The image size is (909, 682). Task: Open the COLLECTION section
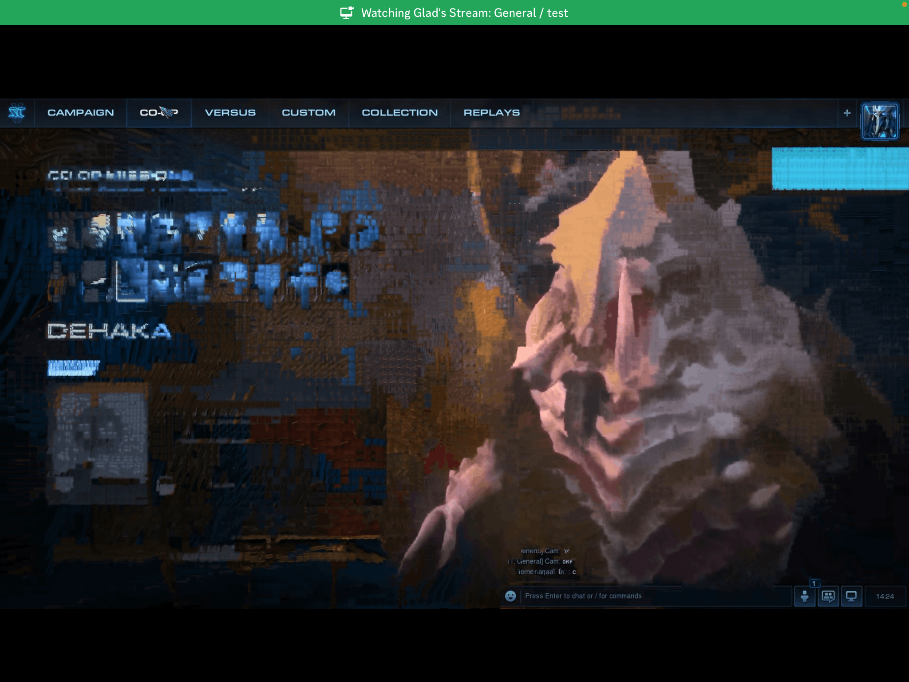click(399, 112)
